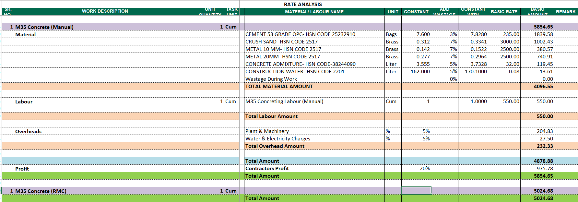Click the CONSTRUCTION WATER material cell
Viewport: 578px width, 202px height.
tap(314, 72)
